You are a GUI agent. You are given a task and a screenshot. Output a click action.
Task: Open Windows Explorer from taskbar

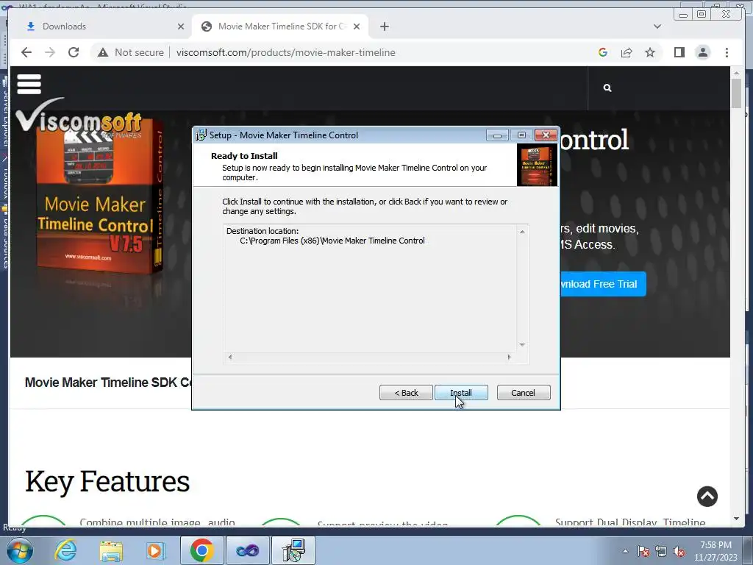click(112, 550)
